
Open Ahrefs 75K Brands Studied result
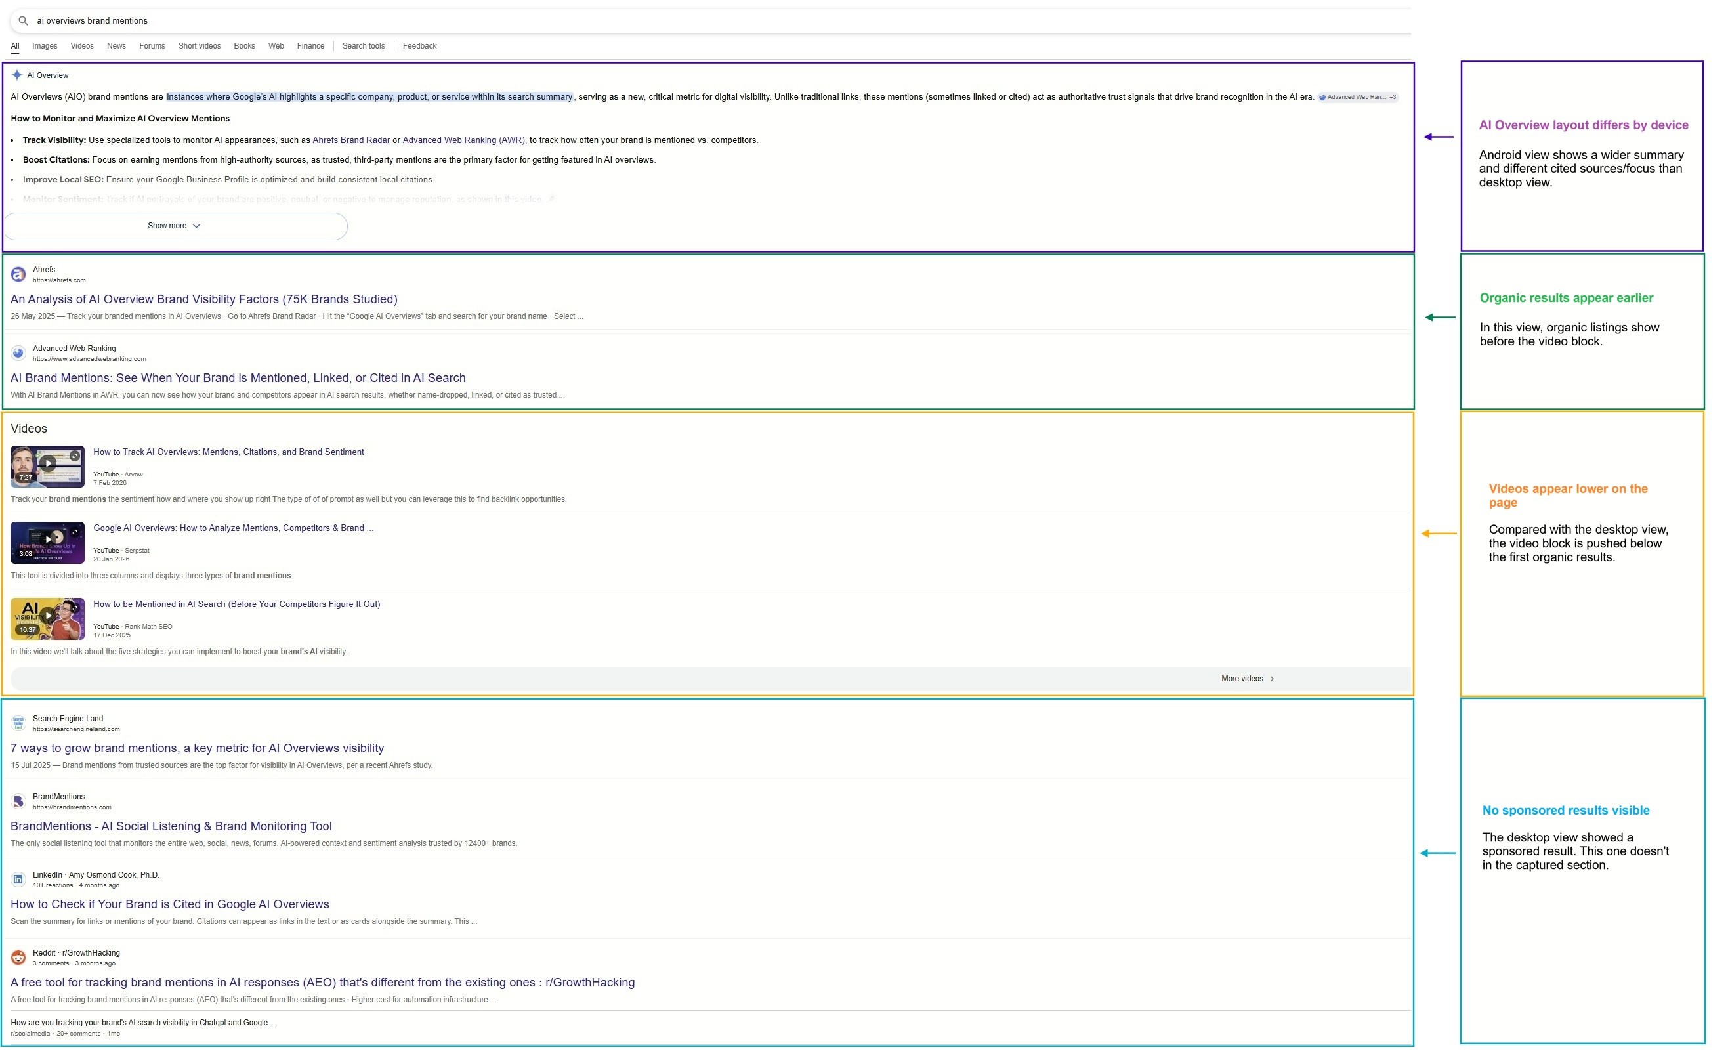click(x=205, y=301)
